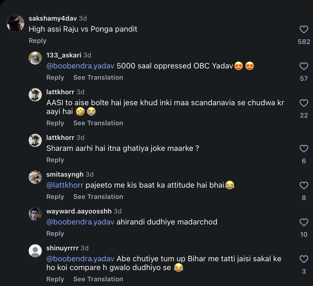
Task: Open the @lattkhorr mention link
Action: click(x=65, y=185)
